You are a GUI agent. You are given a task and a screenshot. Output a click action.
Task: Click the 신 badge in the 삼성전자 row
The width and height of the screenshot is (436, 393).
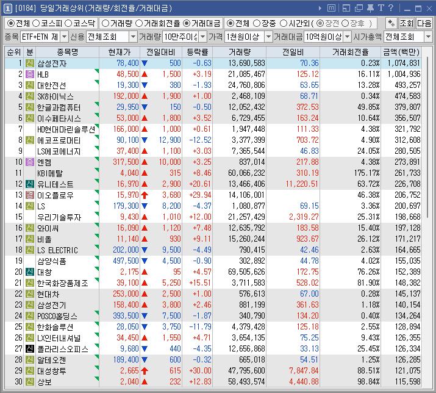tap(30, 63)
